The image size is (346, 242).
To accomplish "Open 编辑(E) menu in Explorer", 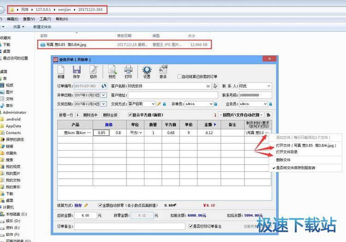I will [x=12, y=19].
